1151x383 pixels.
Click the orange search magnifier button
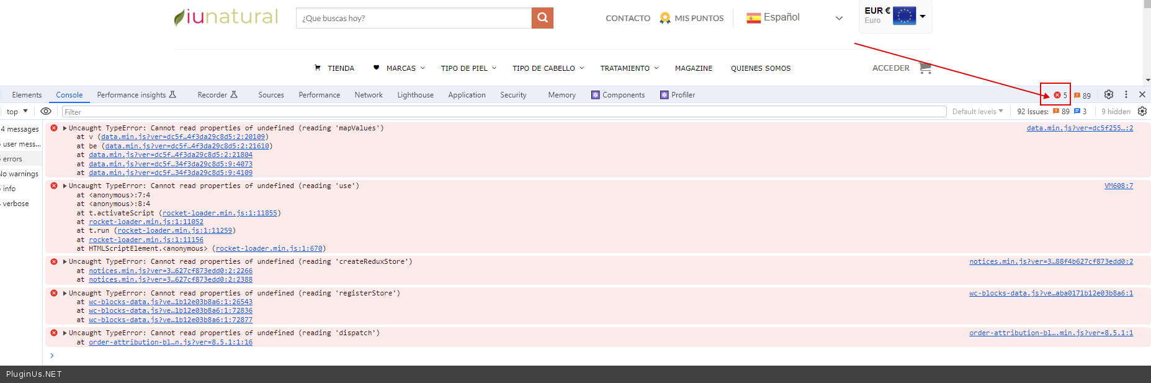[x=542, y=18]
